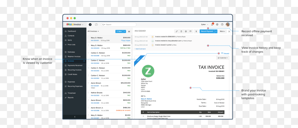Open the All Invoices filter dropdown
This screenshot has width=298, height=128.
pos(93,31)
